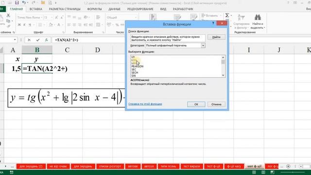Merge and center cells button

pyautogui.click(x=98, y=25)
